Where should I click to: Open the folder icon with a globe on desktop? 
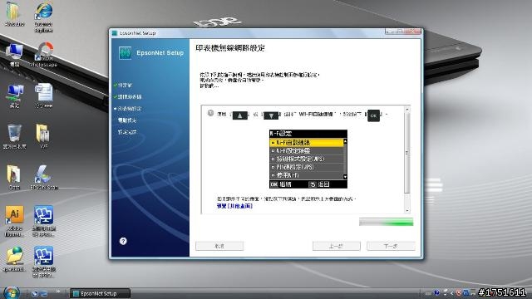[x=14, y=259]
